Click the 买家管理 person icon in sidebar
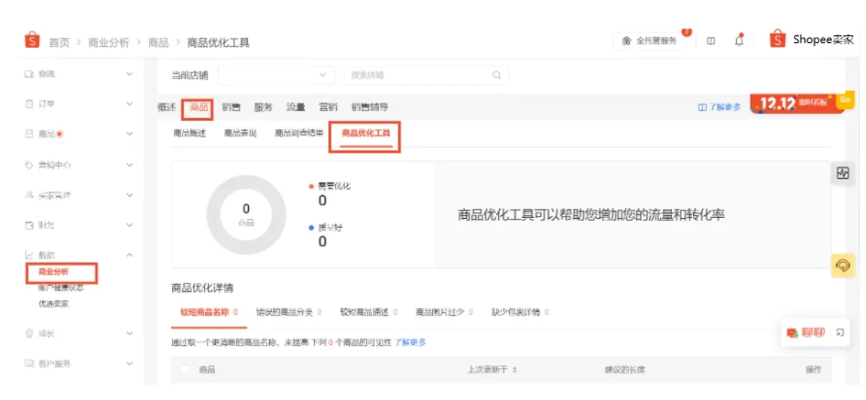866x400 pixels. pos(29,195)
